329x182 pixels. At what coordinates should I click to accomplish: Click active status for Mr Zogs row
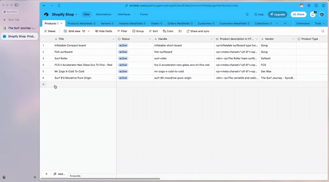tap(123, 72)
